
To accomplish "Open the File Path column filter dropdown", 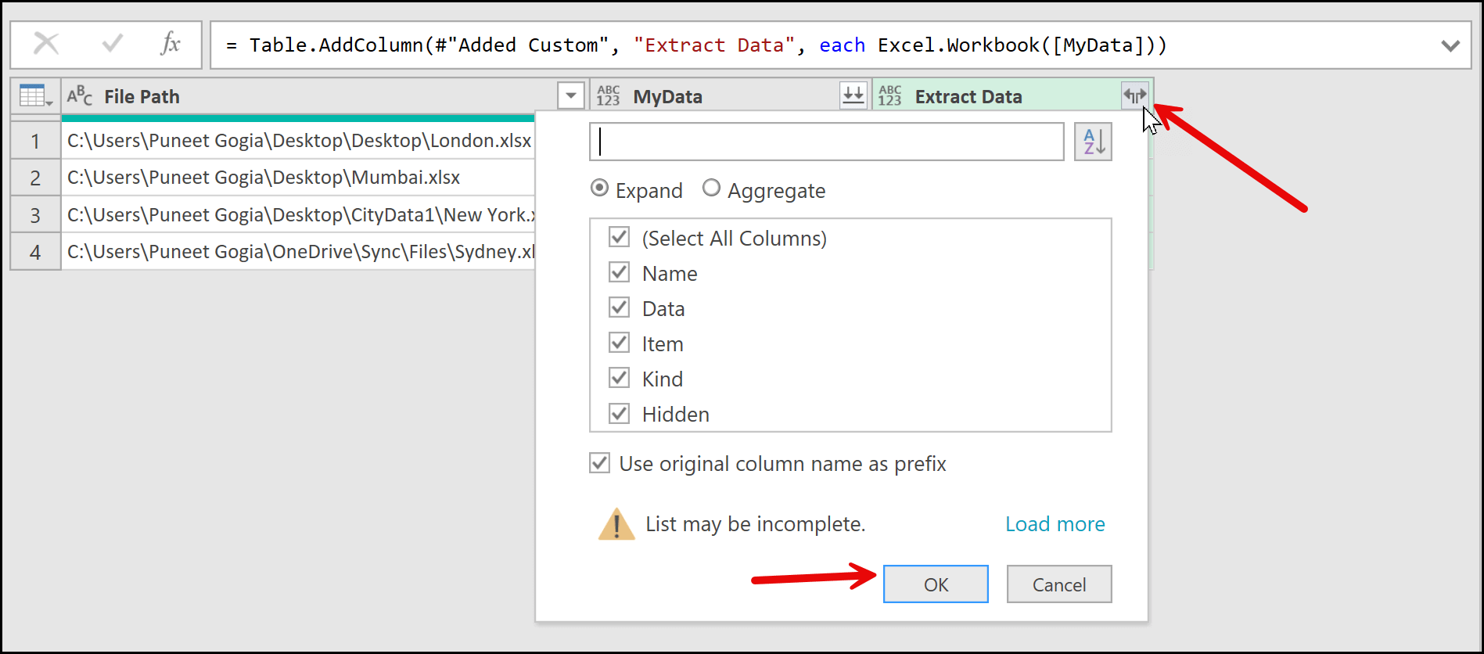I will pyautogui.click(x=571, y=95).
